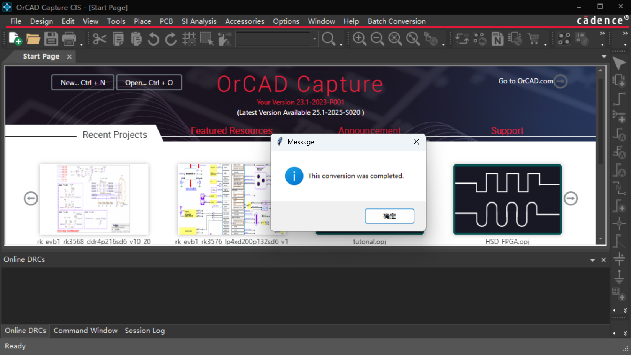
Task: Open the Featured Resources section
Action: pos(232,131)
